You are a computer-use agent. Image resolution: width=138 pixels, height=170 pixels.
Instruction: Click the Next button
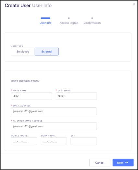click(123, 163)
